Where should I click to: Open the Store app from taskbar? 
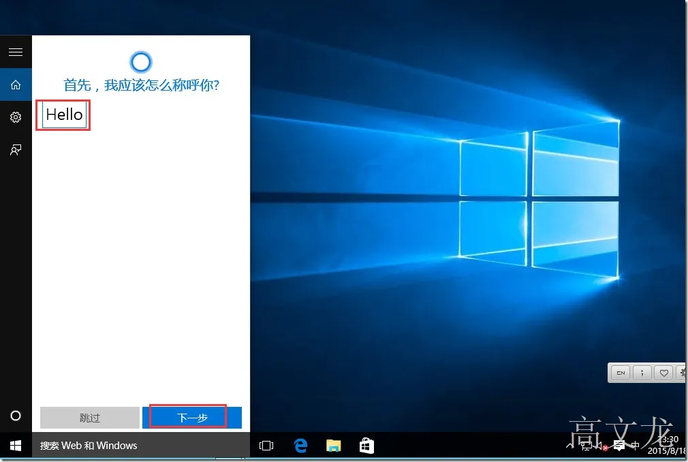[366, 446]
